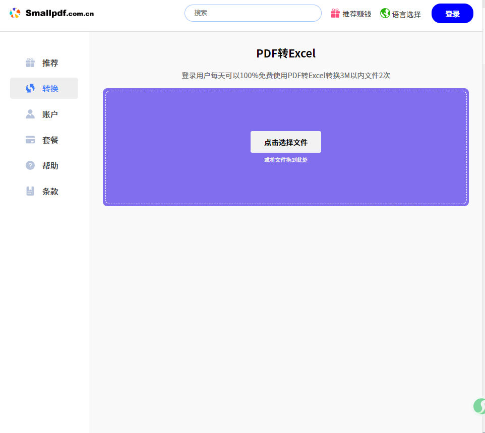Click the 或将文件拖到此处 text

286,160
